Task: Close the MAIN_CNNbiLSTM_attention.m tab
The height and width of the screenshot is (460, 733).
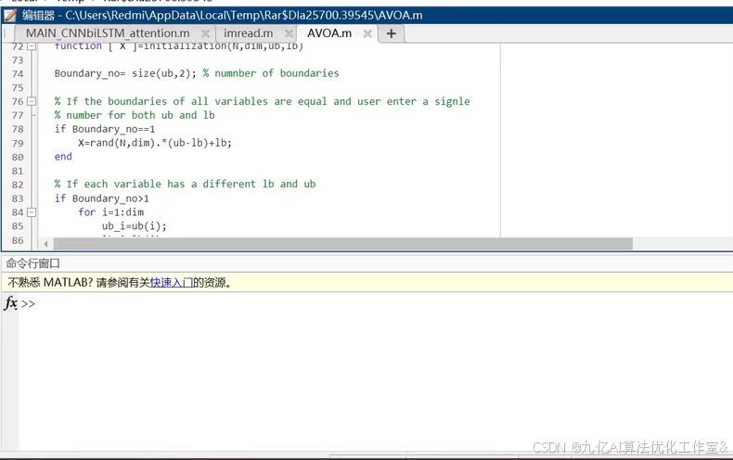Action: (x=205, y=33)
